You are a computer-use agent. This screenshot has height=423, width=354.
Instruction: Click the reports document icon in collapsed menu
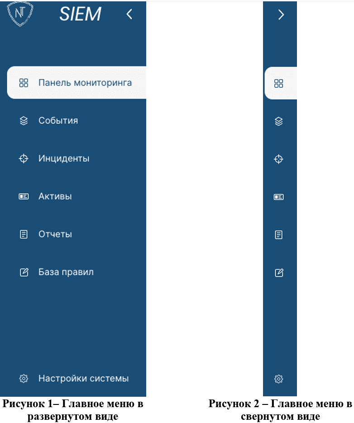pyautogui.click(x=279, y=235)
